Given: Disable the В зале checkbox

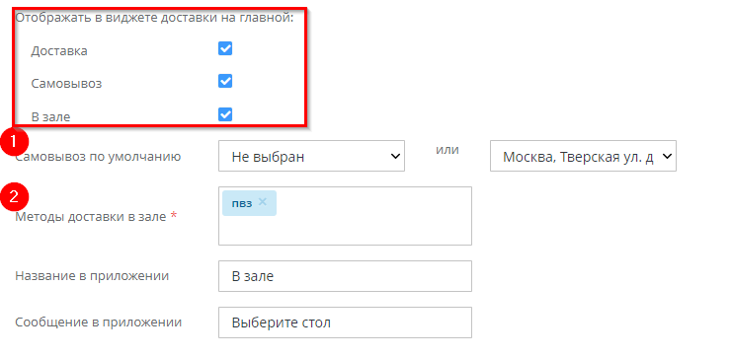Looking at the screenshot, I should [225, 114].
